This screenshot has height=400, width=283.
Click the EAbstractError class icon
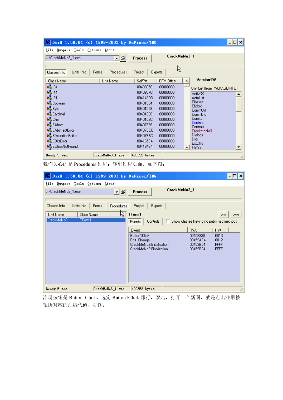[x=49, y=130]
